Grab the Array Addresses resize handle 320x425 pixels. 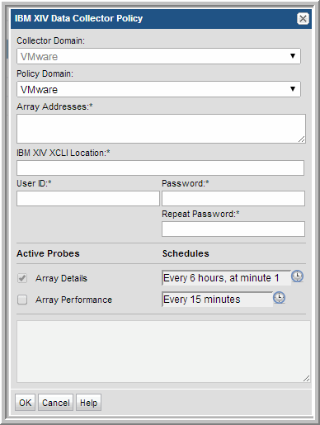tap(302, 139)
